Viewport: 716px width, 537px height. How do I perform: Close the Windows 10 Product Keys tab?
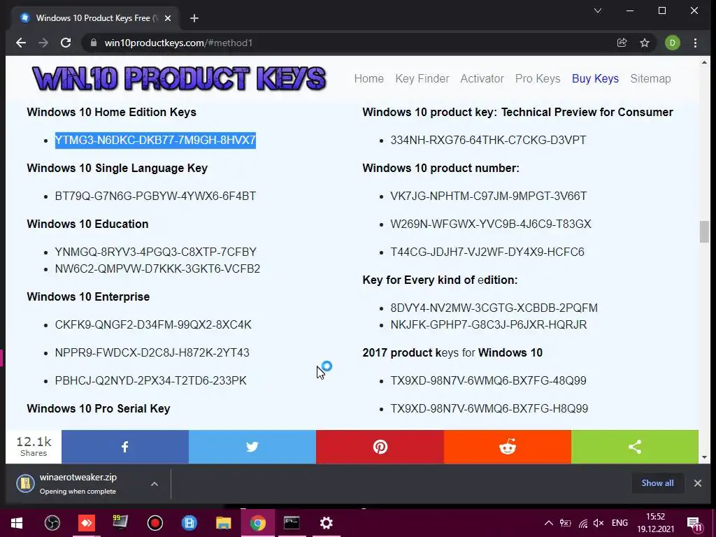pos(168,18)
